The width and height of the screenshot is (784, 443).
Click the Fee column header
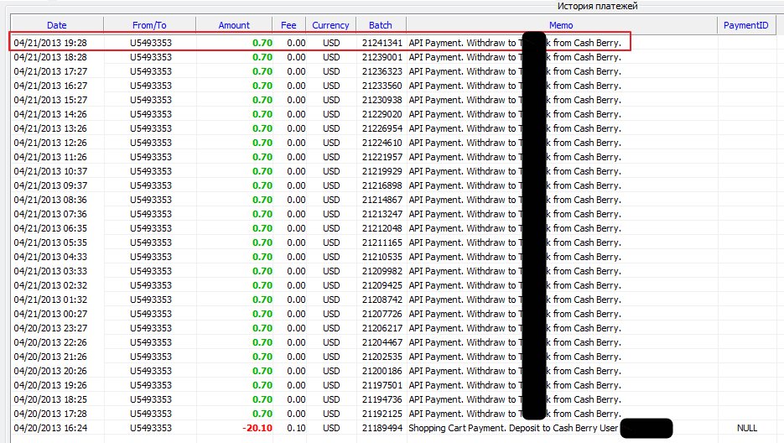[288, 25]
